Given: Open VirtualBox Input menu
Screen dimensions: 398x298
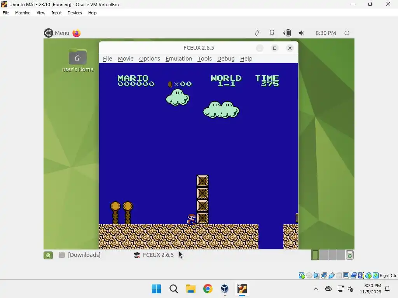Looking at the screenshot, I should point(56,13).
